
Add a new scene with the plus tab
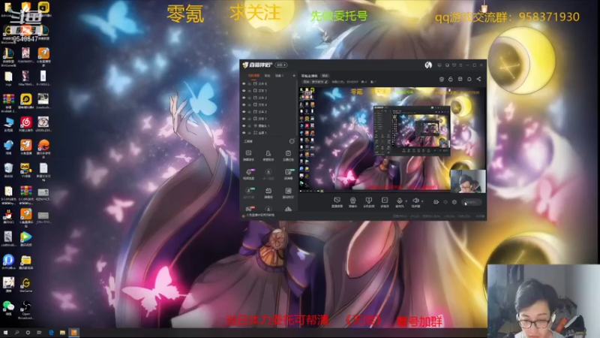pos(294,76)
